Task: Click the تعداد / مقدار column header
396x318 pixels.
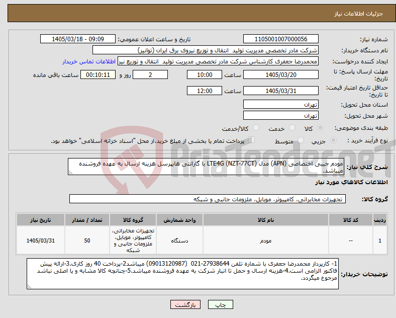Action: click(x=87, y=220)
